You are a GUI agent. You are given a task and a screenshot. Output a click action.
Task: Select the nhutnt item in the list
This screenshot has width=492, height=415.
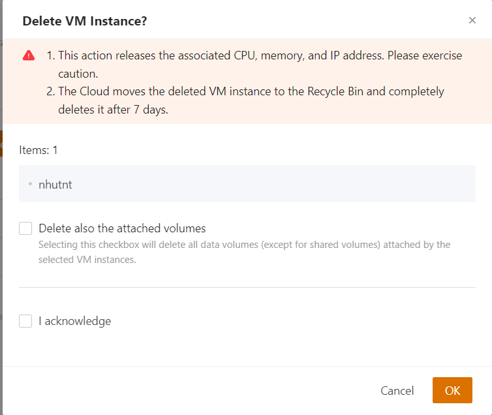click(55, 185)
